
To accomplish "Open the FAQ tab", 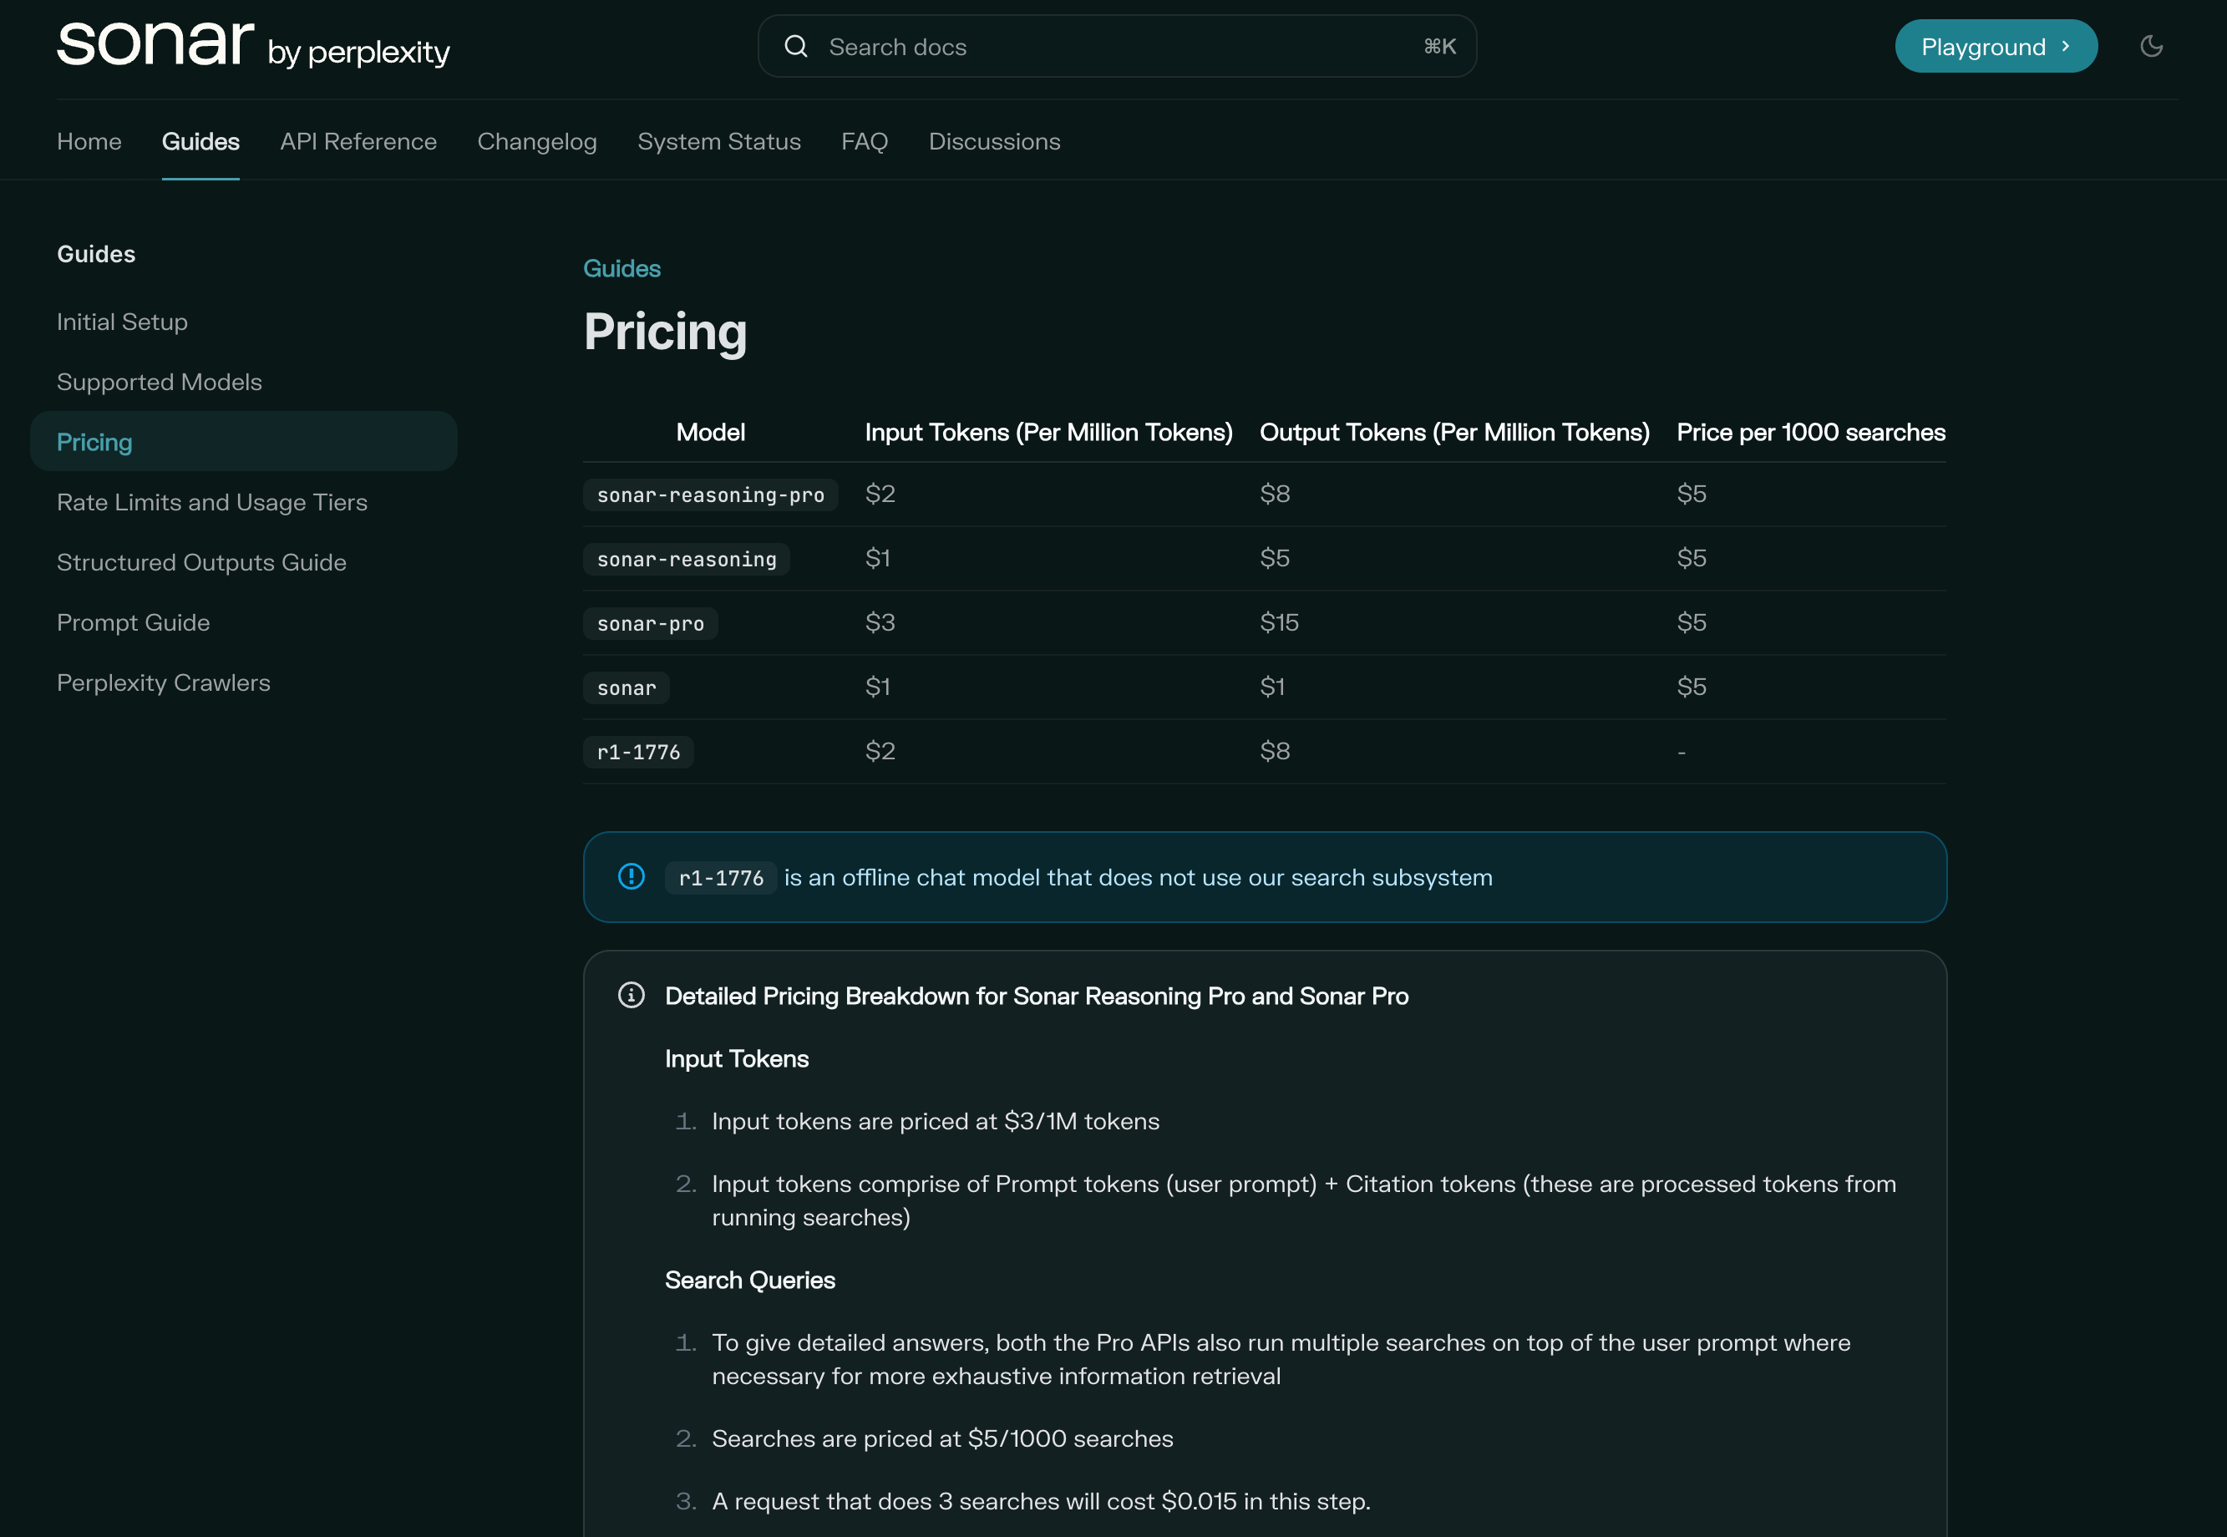I will [x=864, y=141].
